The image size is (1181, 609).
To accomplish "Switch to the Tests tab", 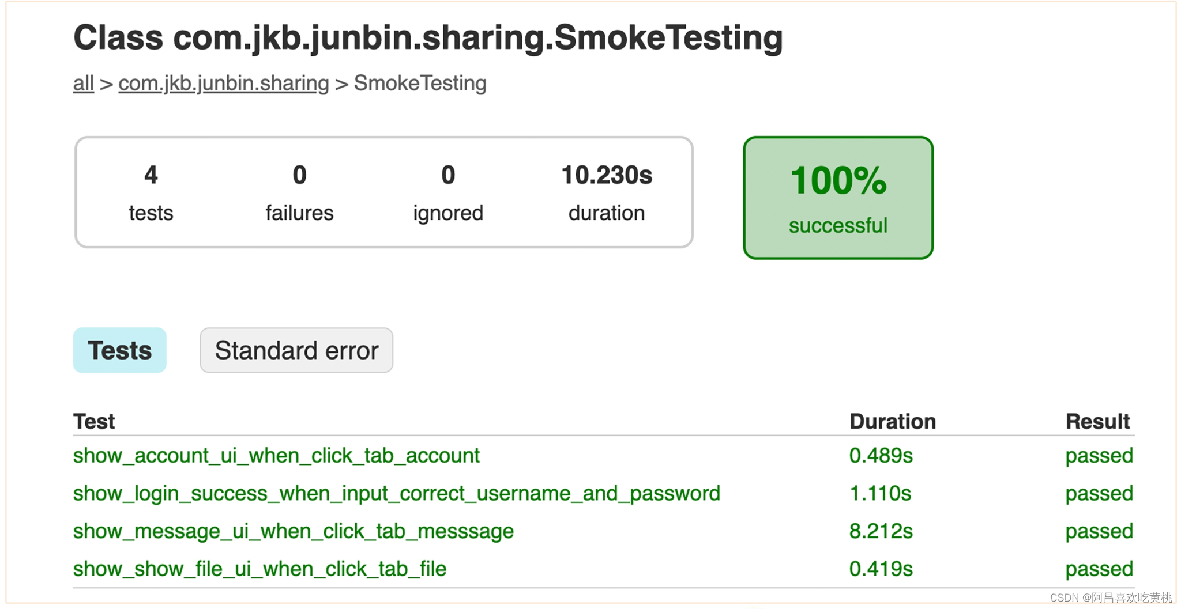I will (x=120, y=350).
